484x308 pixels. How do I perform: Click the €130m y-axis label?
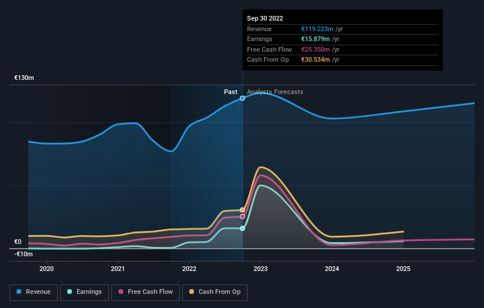(24, 78)
